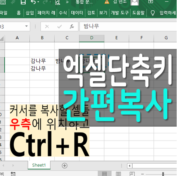
Task: Switch to the 삽입 ribbon tab
Action: click(x=30, y=13)
